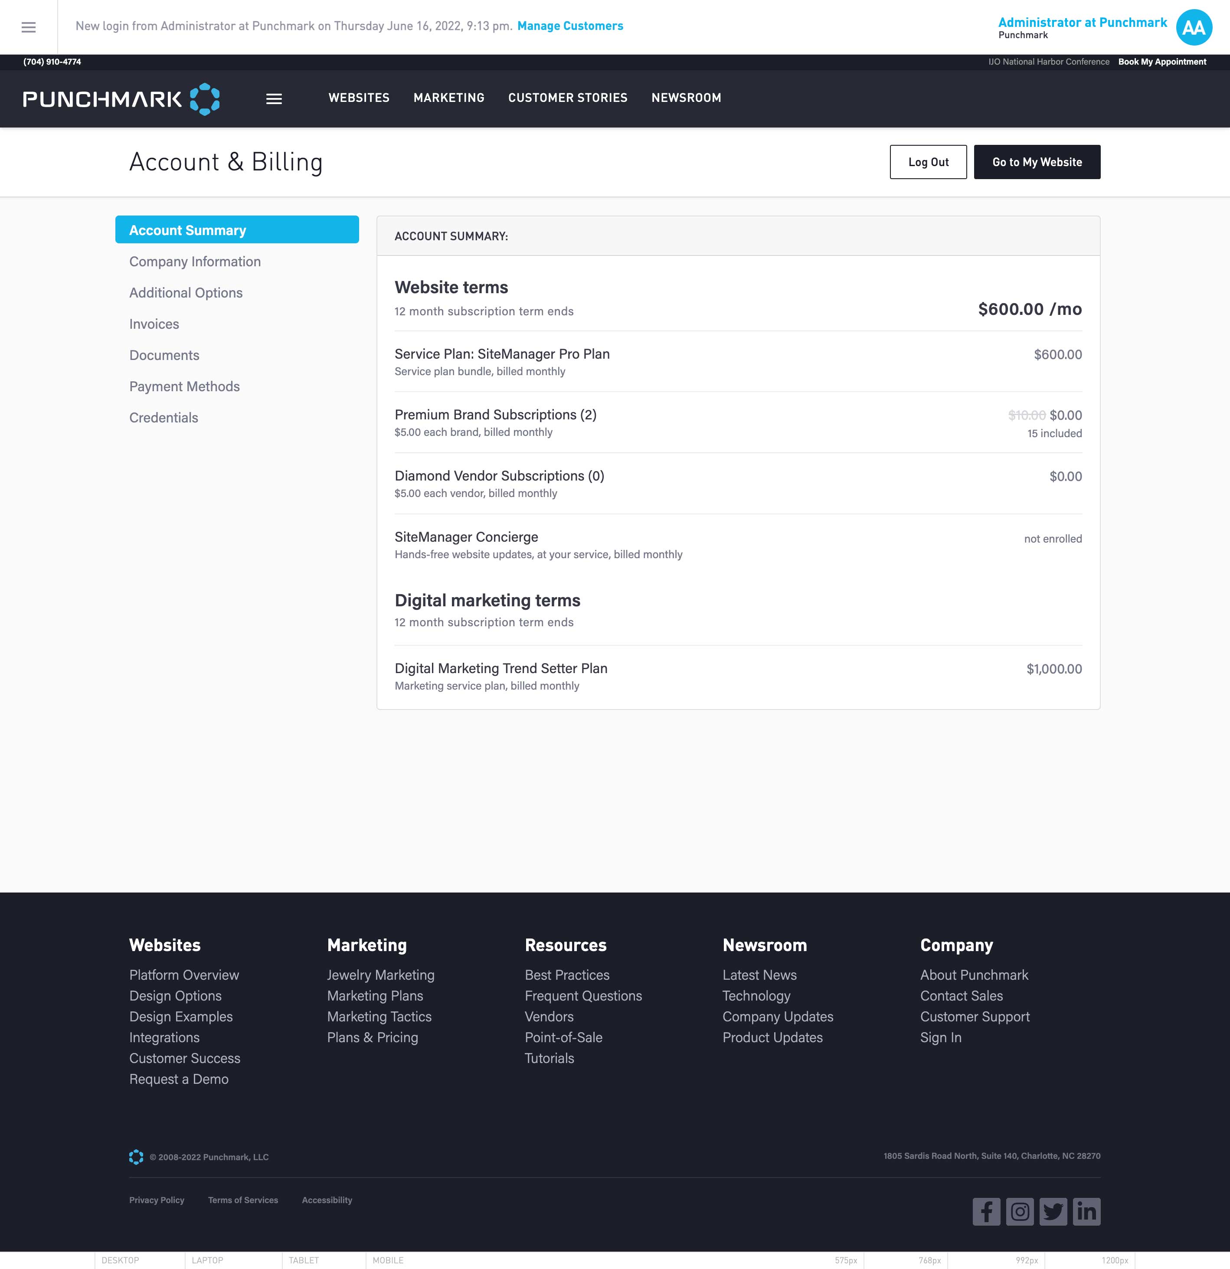Click the navbar hamburger menu icon
The height and width of the screenshot is (1269, 1230).
point(274,99)
